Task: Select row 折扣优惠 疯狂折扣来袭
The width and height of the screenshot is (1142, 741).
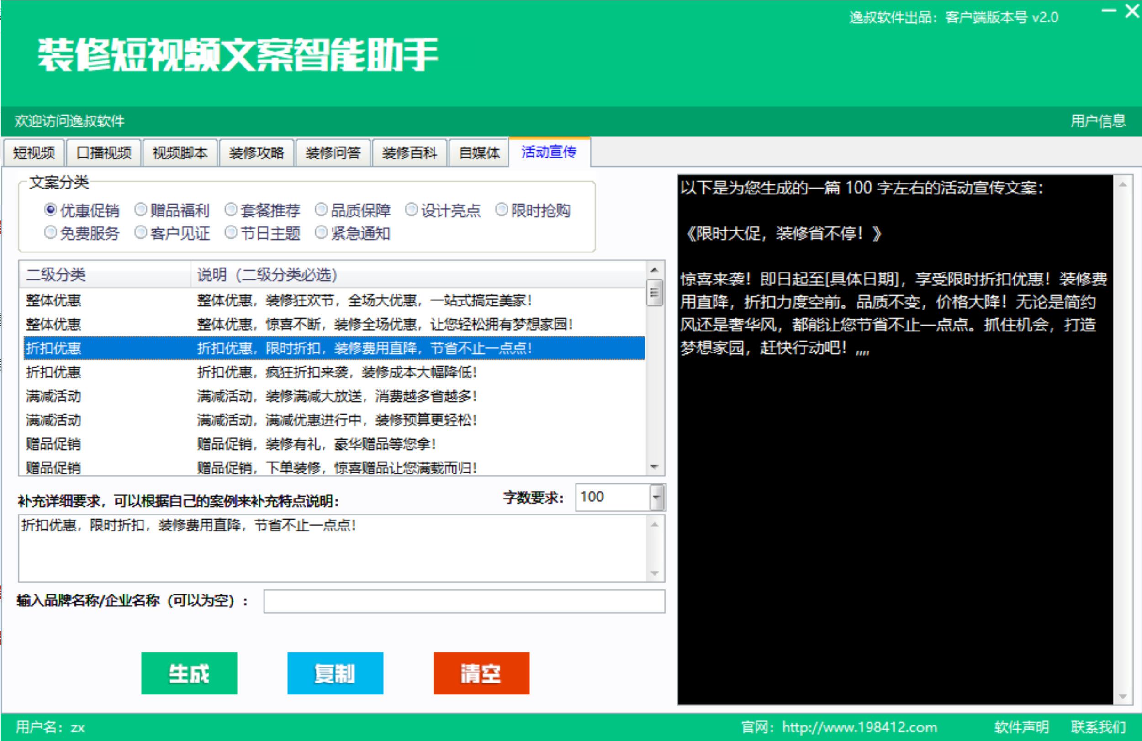Action: pyautogui.click(x=334, y=372)
